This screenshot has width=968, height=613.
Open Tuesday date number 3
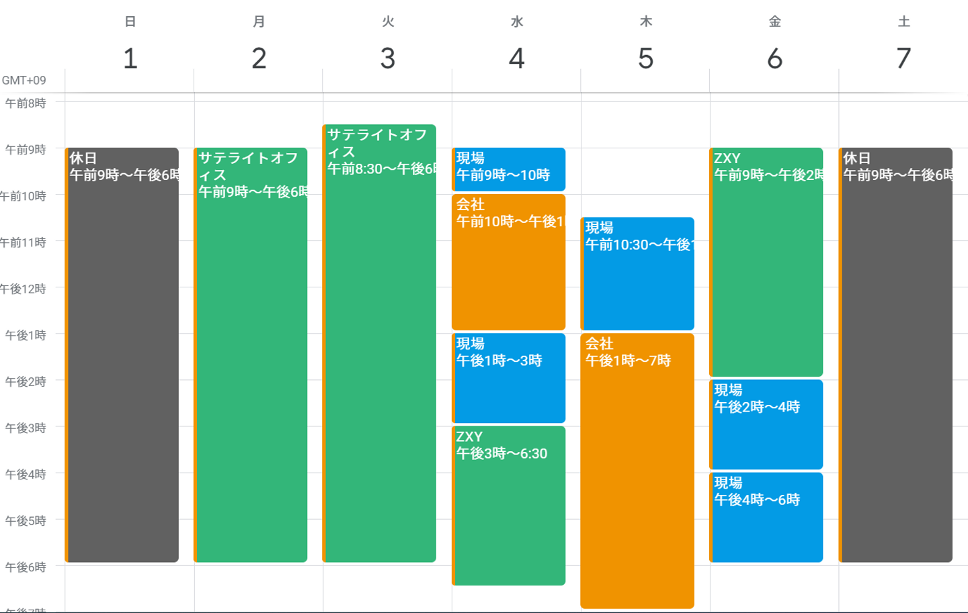click(388, 59)
